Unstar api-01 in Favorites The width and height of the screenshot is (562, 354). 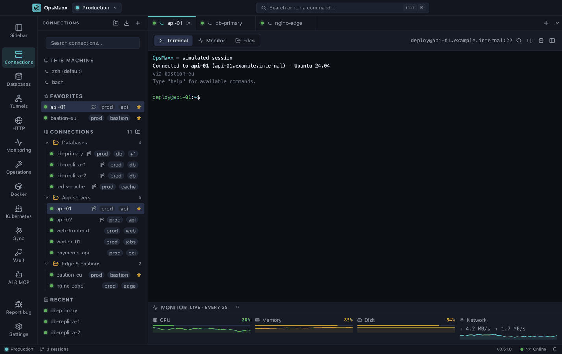pyautogui.click(x=139, y=107)
